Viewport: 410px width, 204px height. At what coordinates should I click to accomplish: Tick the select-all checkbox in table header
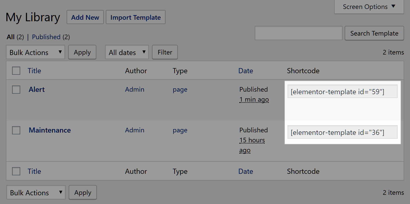tap(16, 71)
